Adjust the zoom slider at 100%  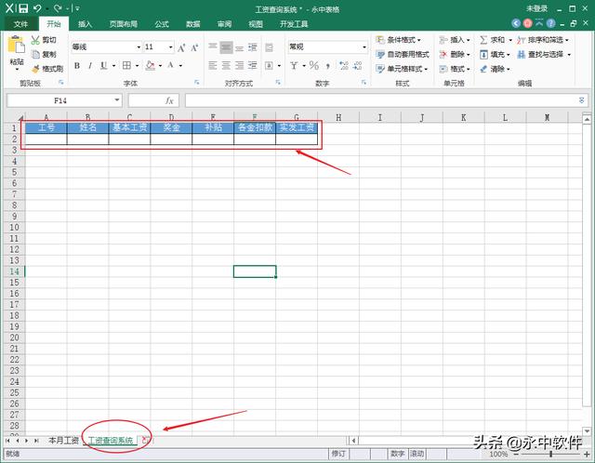[550, 454]
